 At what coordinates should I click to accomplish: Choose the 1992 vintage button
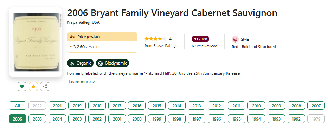tap(296, 119)
